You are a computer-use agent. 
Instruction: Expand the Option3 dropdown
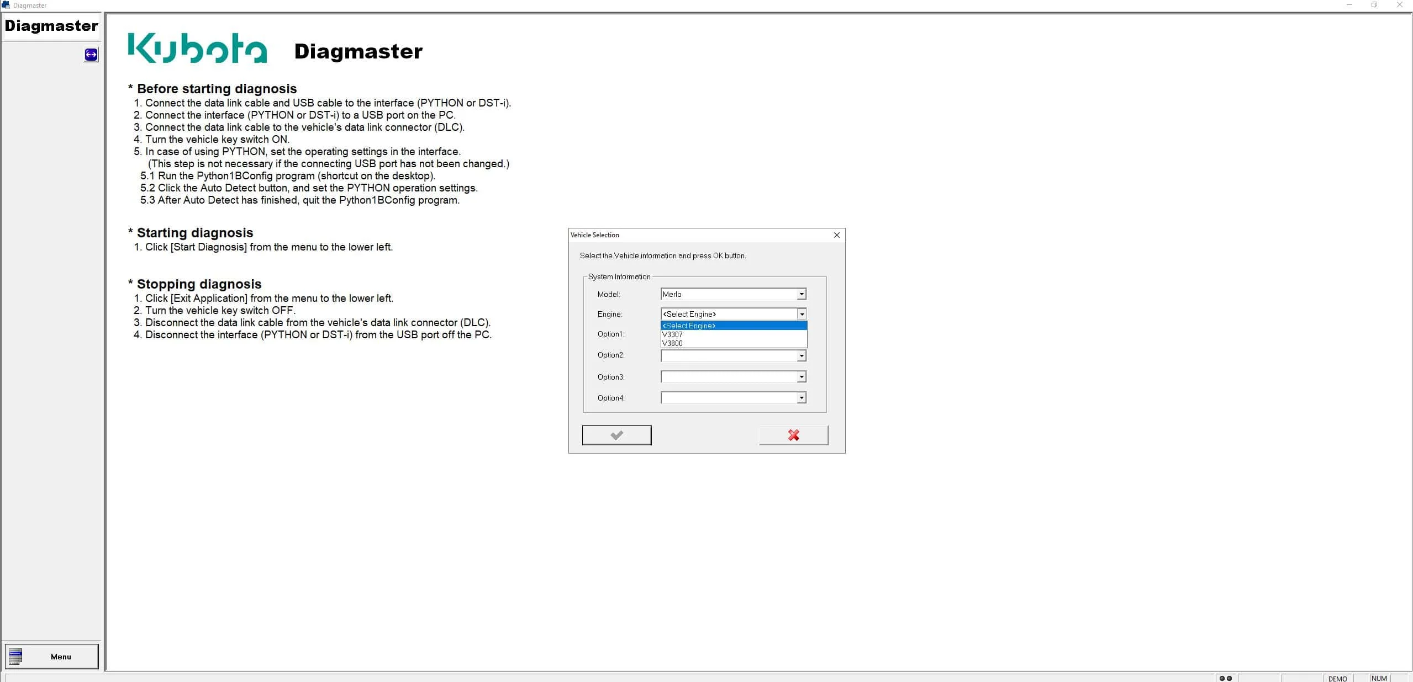click(x=801, y=377)
